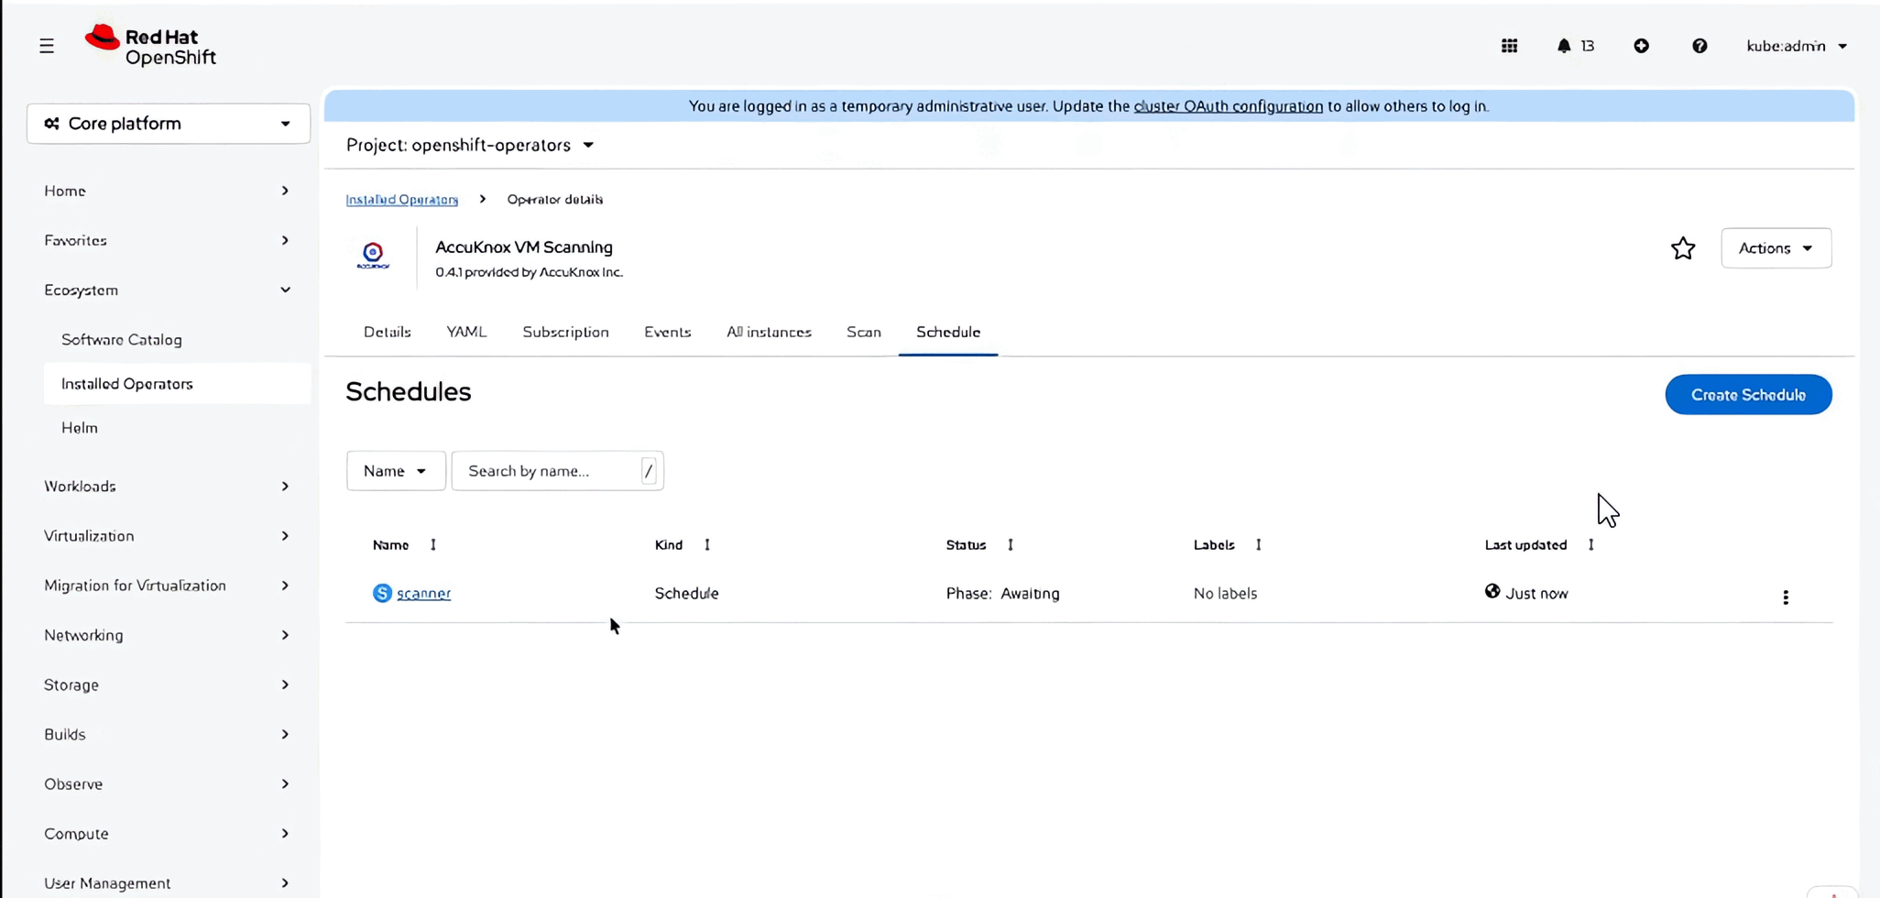Image resolution: width=1880 pixels, height=898 pixels.
Task: Collapse the Ecosystem navigation section
Action: (x=168, y=290)
